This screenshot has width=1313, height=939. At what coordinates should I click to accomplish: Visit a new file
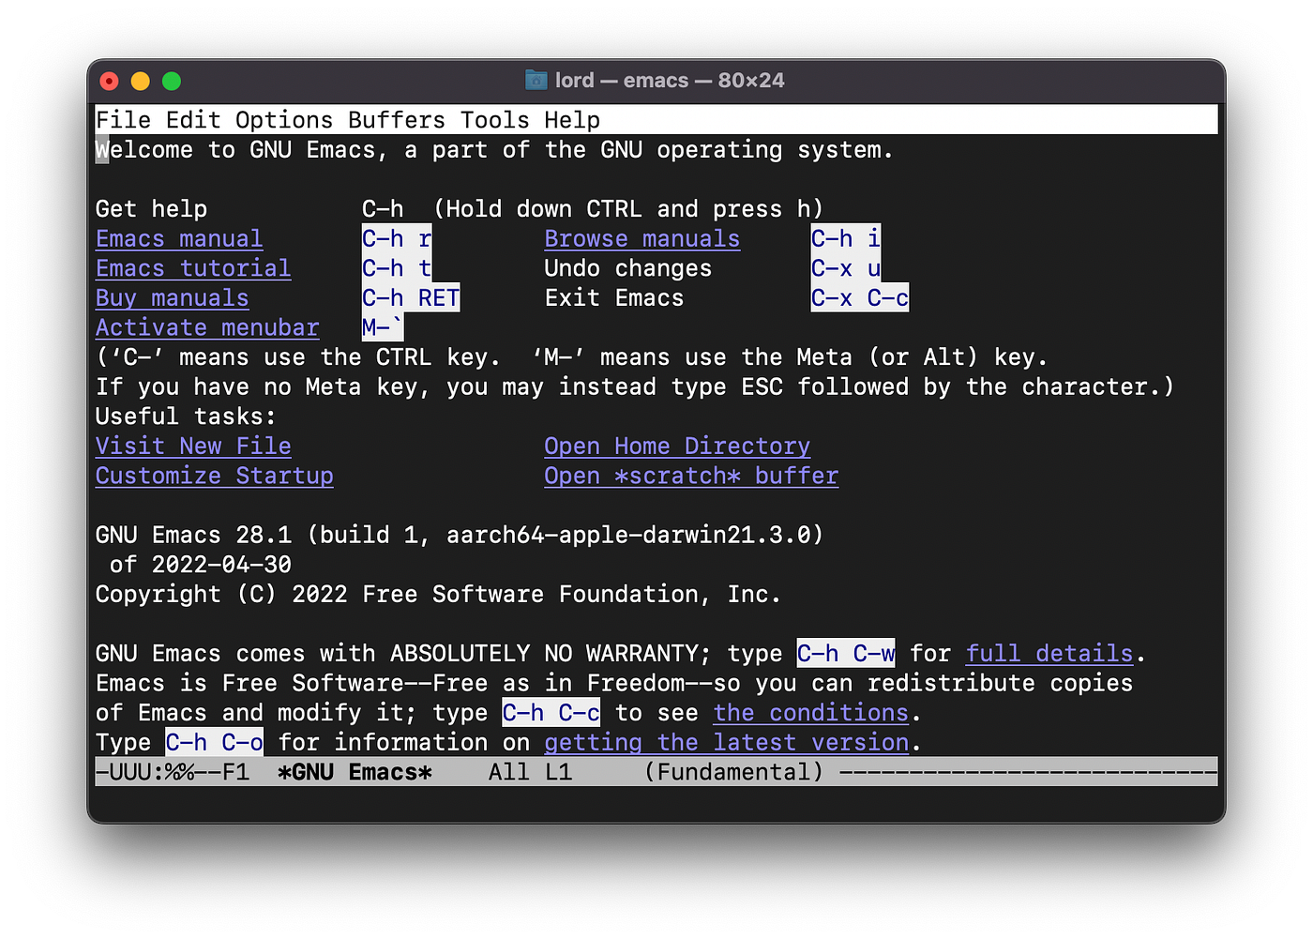pyautogui.click(x=192, y=446)
